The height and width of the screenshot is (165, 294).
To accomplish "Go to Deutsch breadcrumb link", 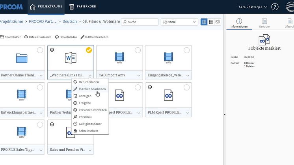I will (x=70, y=22).
